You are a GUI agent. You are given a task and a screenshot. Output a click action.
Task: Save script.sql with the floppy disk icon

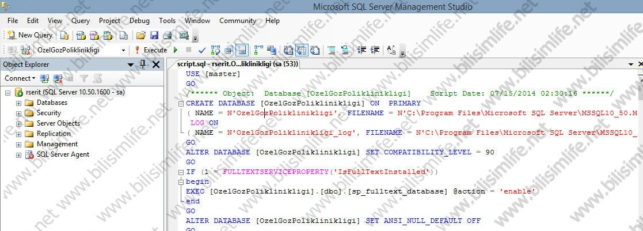[154, 35]
